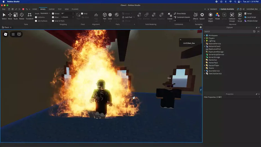
Task: Toggle the Snap to Parts checkbox
Action: [53, 21]
